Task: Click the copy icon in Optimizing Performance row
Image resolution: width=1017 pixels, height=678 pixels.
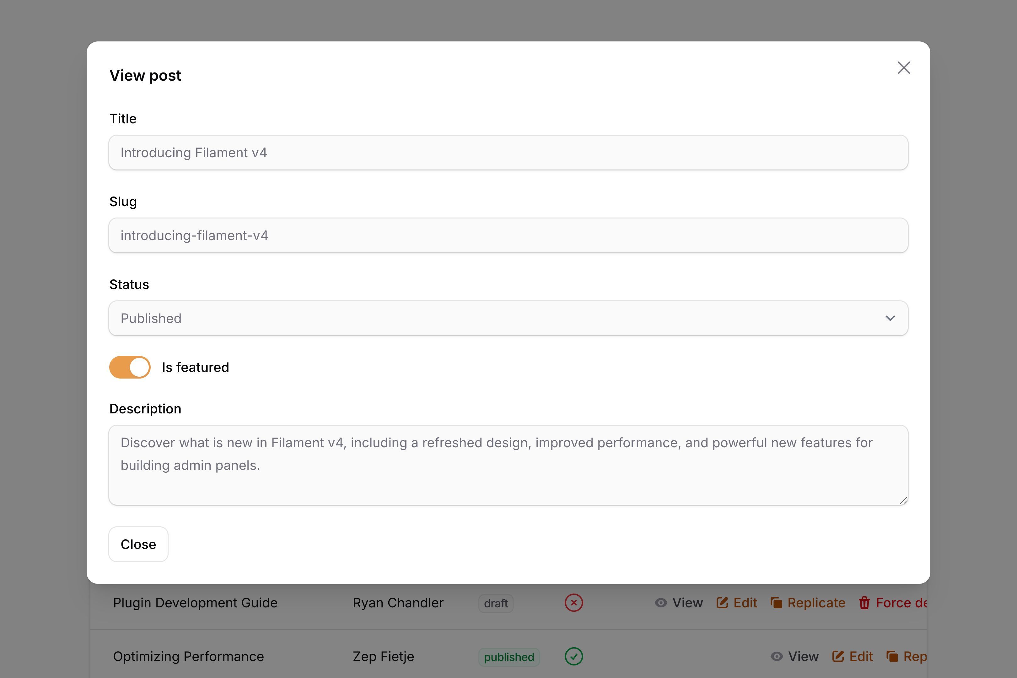Action: pos(892,656)
